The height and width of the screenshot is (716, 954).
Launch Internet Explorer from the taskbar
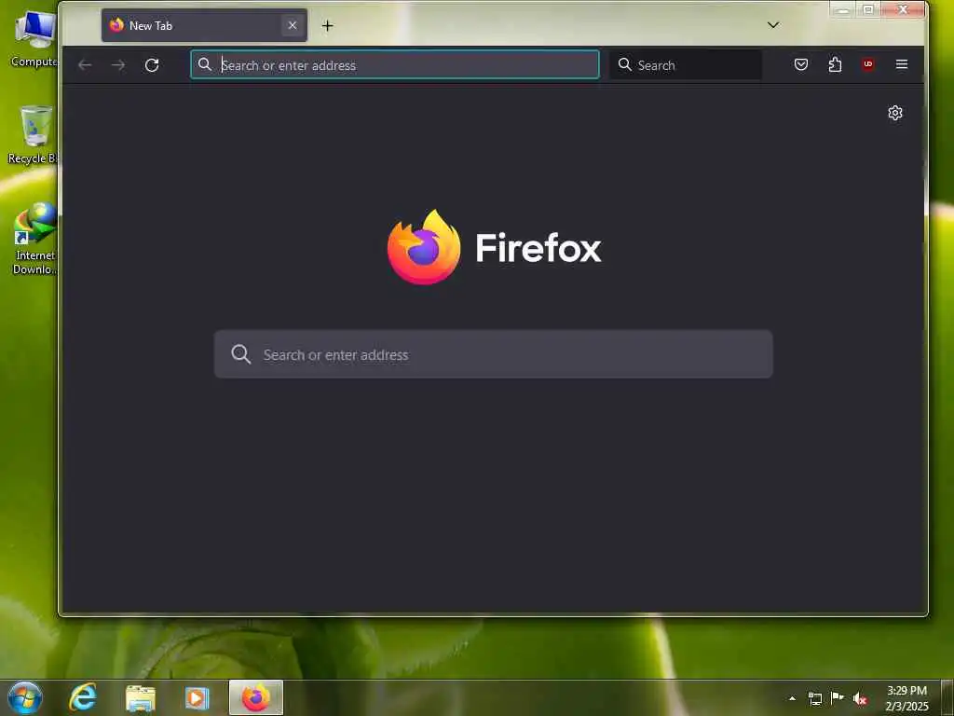click(83, 697)
